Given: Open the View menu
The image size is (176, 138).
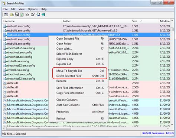Looking at the screenshot, I should (22, 9).
